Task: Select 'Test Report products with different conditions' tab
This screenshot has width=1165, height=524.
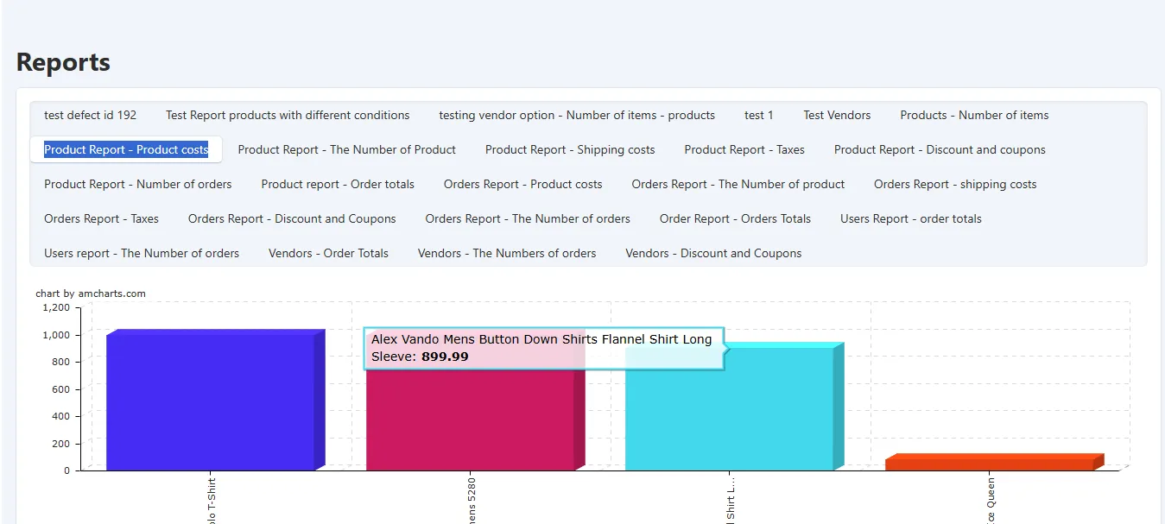Action: coord(288,115)
